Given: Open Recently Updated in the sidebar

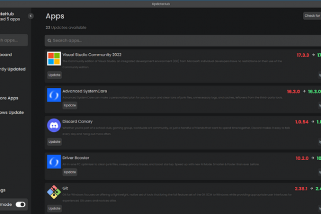Looking at the screenshot, I should coord(13,69).
